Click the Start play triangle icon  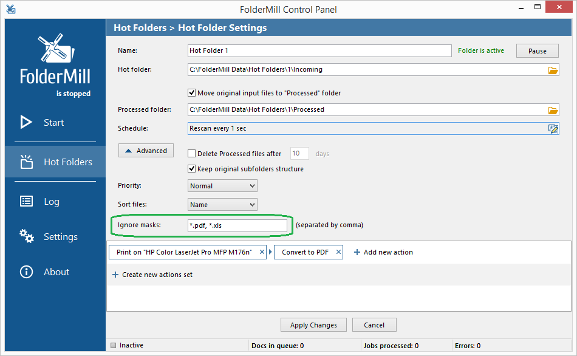tap(26, 122)
